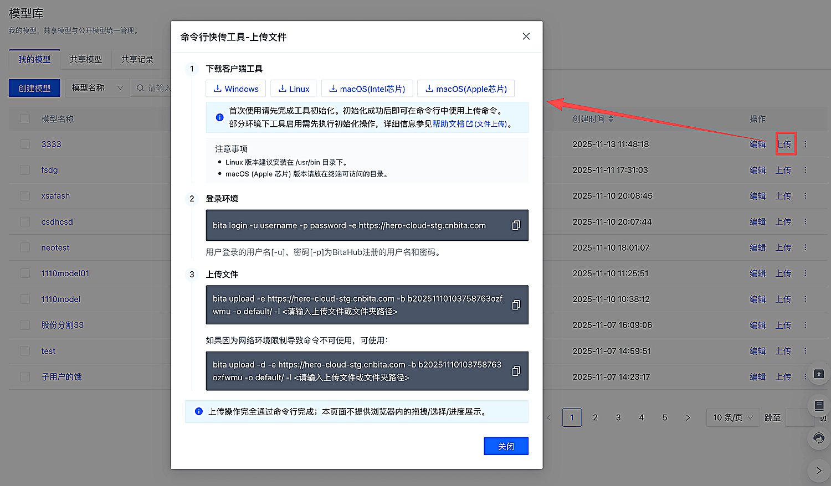This screenshot has width=831, height=486.
Task: Open the more-actions menu for row xsafash
Action: pos(806,196)
